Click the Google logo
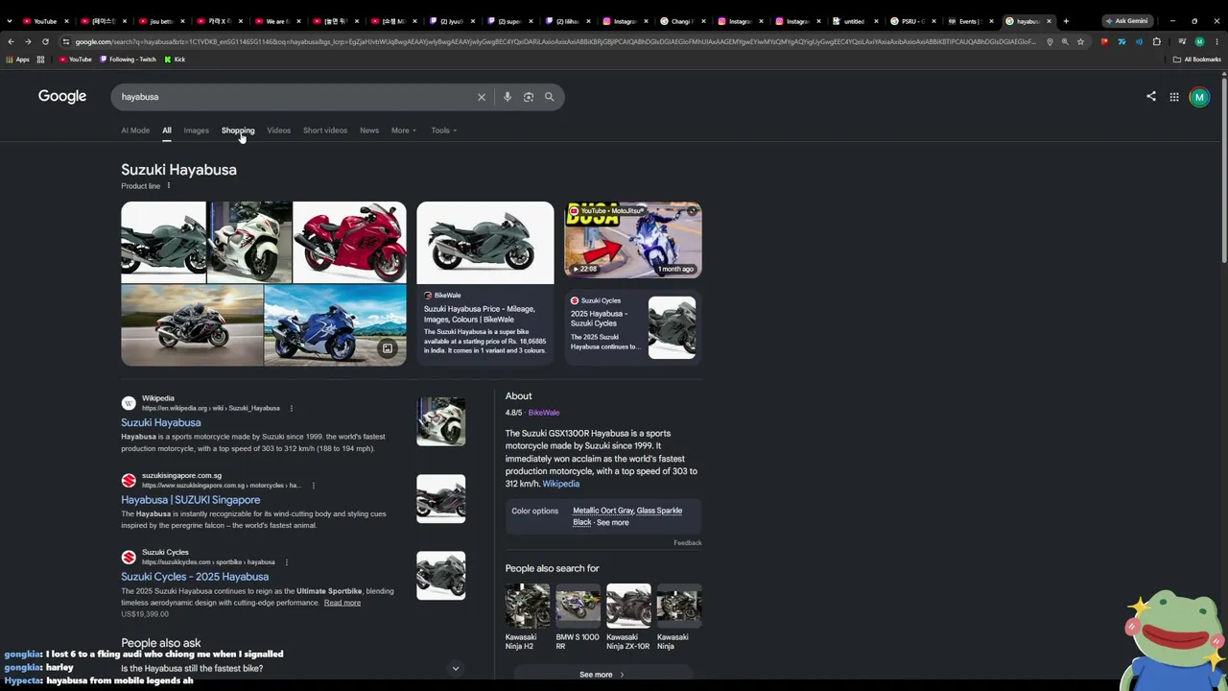Image resolution: width=1228 pixels, height=691 pixels. [62, 97]
